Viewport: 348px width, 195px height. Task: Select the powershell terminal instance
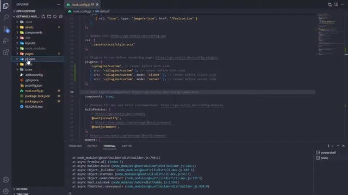click(x=328, y=153)
